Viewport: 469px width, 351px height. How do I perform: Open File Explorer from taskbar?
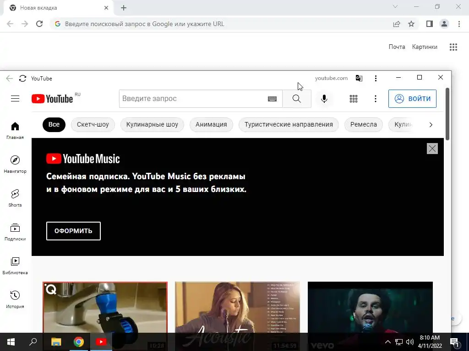pos(56,342)
